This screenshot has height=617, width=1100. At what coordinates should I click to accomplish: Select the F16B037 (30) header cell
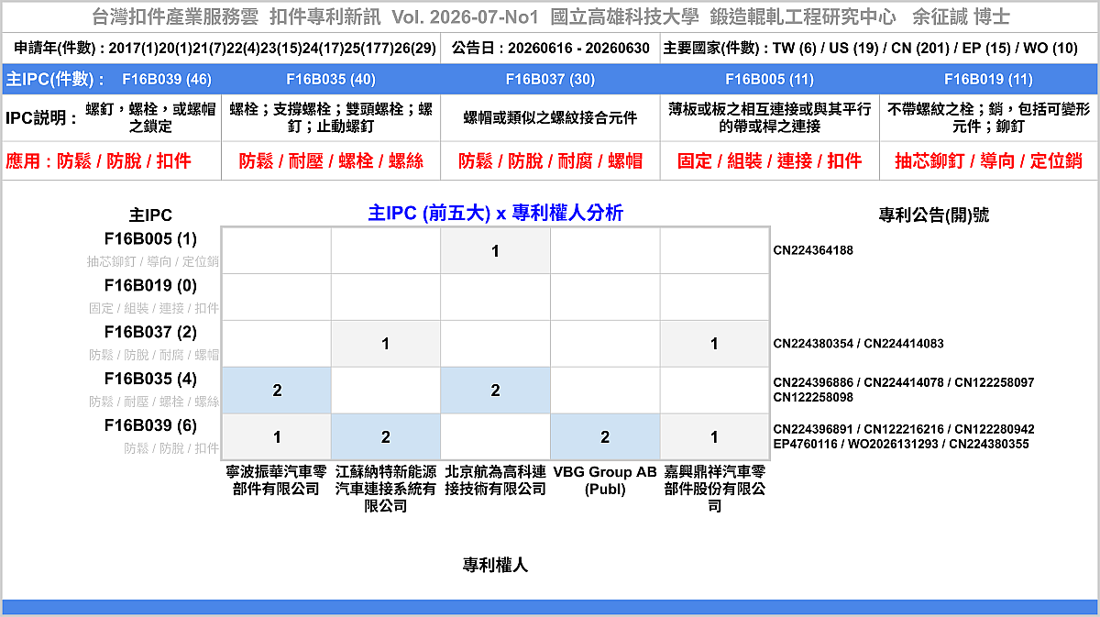point(550,79)
